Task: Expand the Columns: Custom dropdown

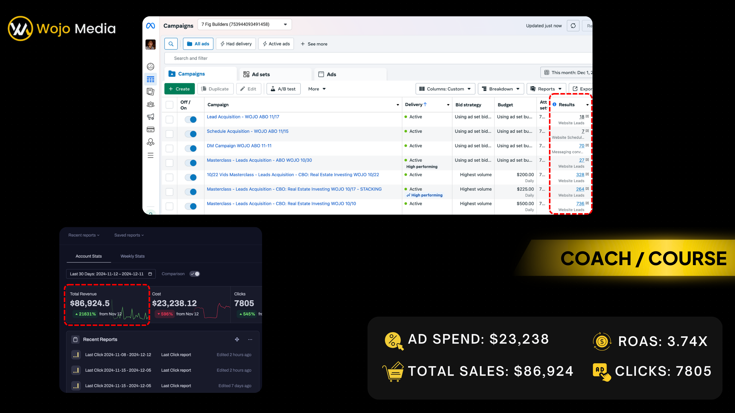Action: [445, 89]
